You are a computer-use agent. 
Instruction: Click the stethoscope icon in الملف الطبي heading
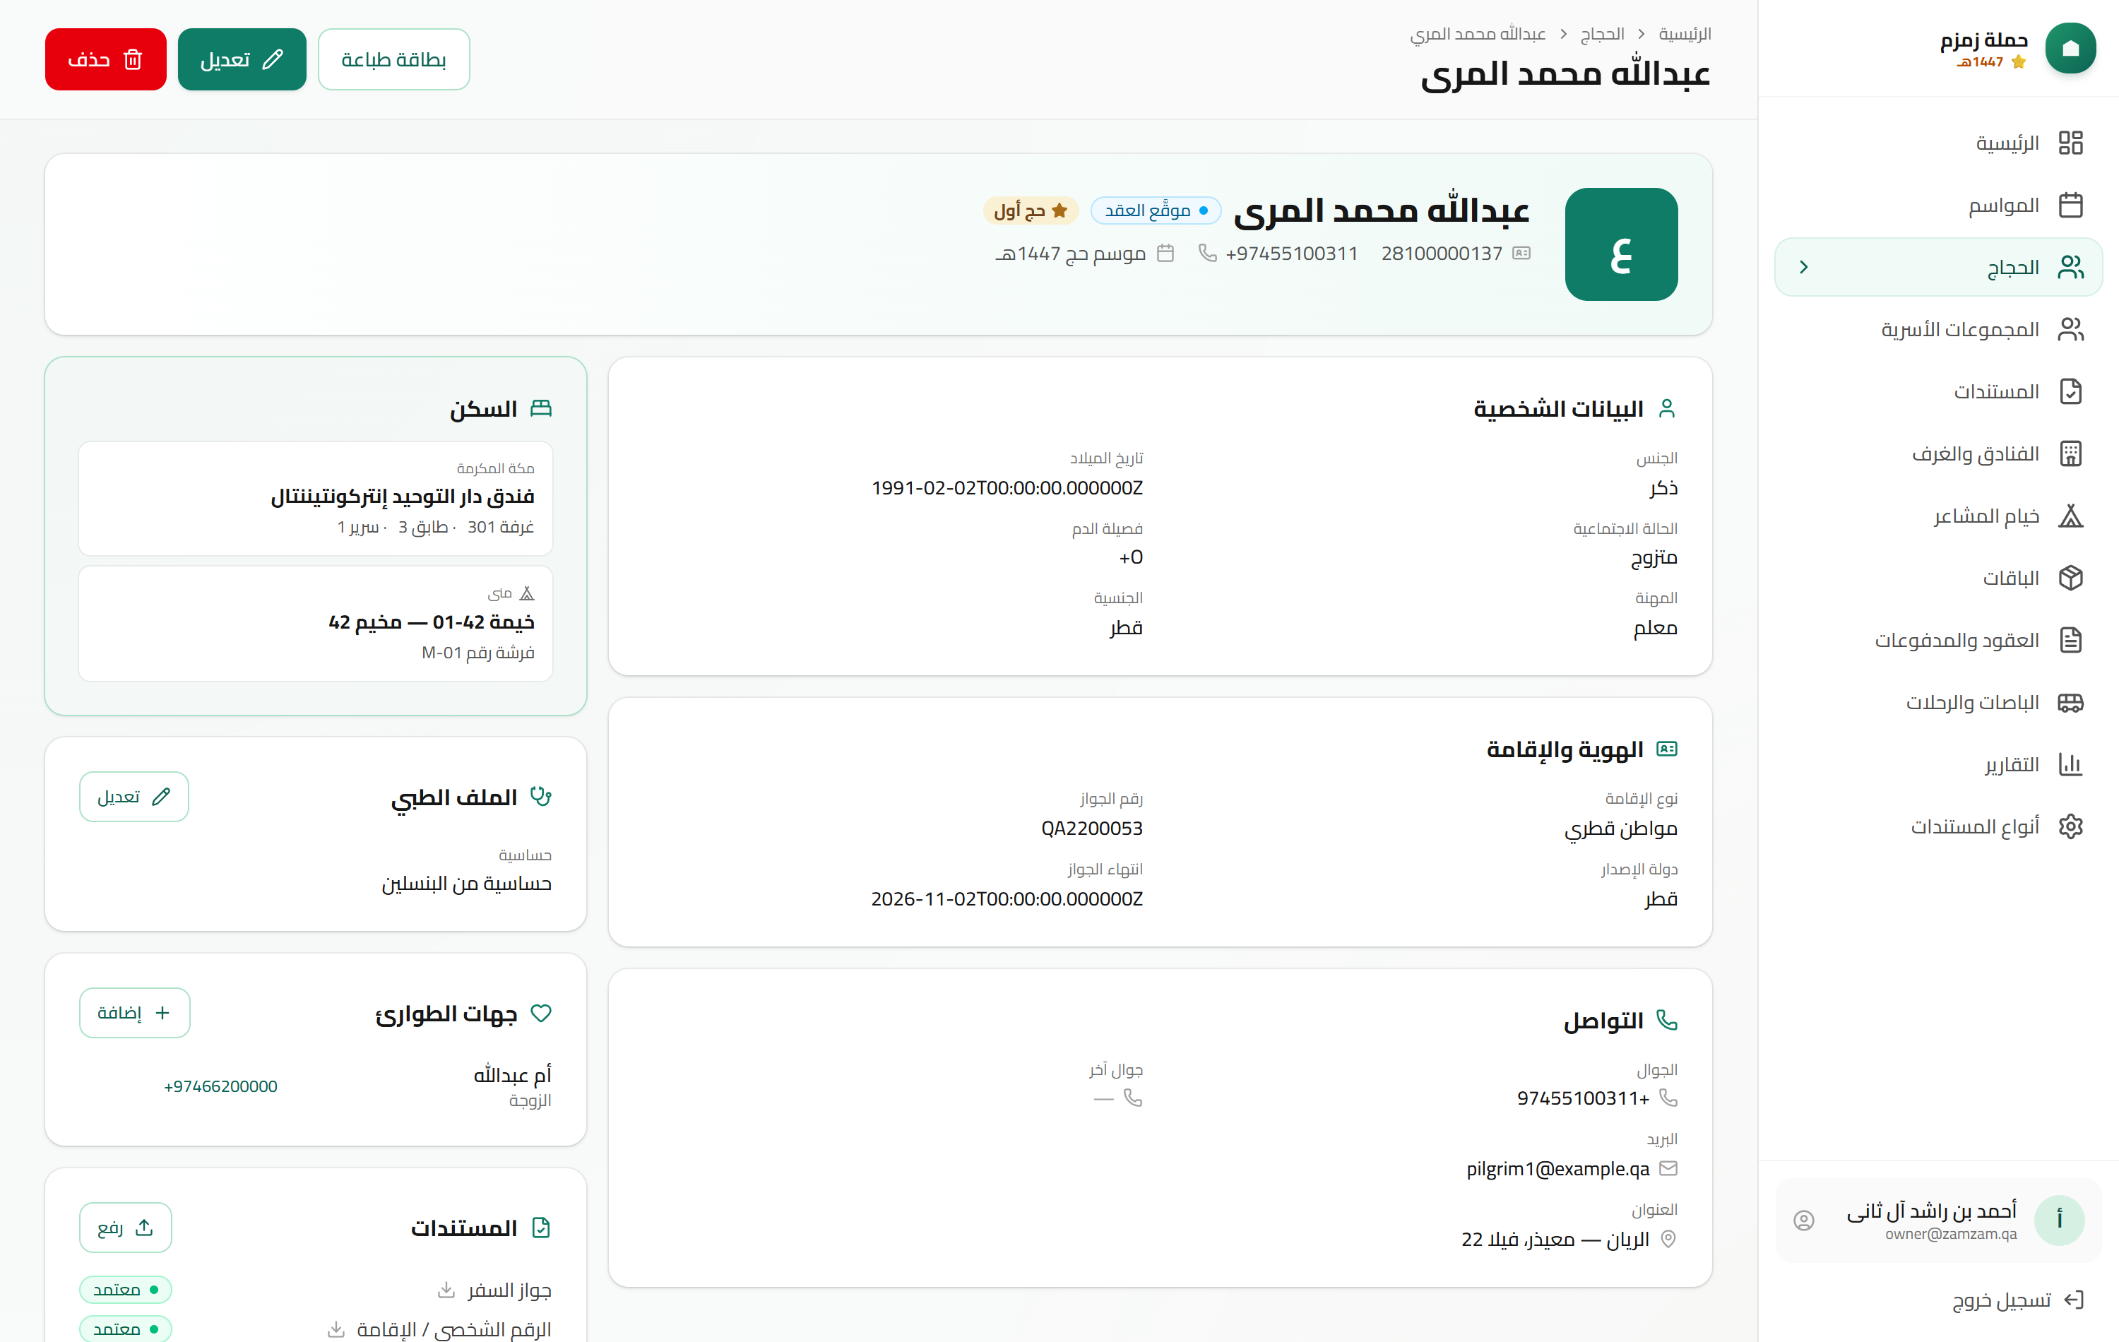coord(541,797)
